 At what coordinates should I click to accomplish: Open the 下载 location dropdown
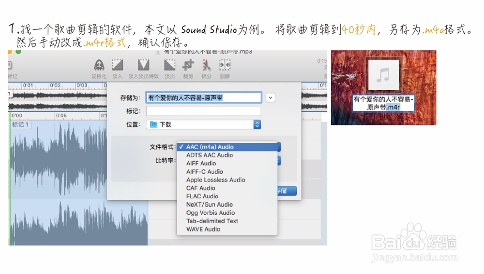(204, 124)
